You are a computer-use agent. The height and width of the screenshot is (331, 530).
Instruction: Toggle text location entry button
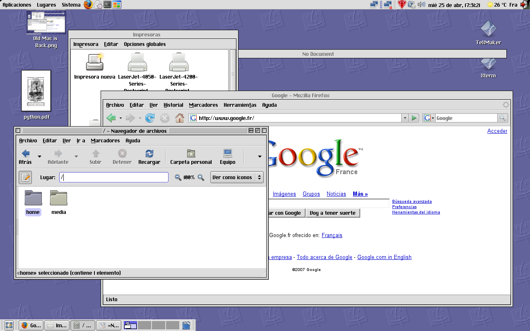(x=25, y=177)
